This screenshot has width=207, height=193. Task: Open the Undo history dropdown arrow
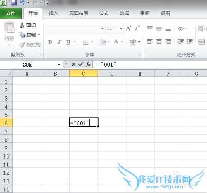click(28, 2)
